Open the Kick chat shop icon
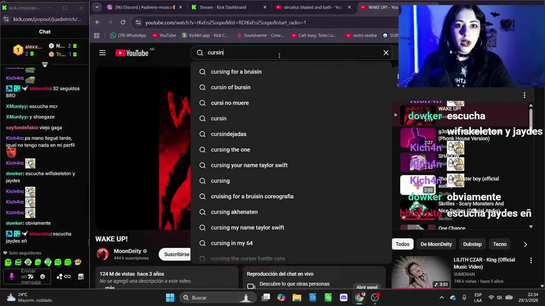The width and height of the screenshot is (545, 306). (x=80, y=277)
